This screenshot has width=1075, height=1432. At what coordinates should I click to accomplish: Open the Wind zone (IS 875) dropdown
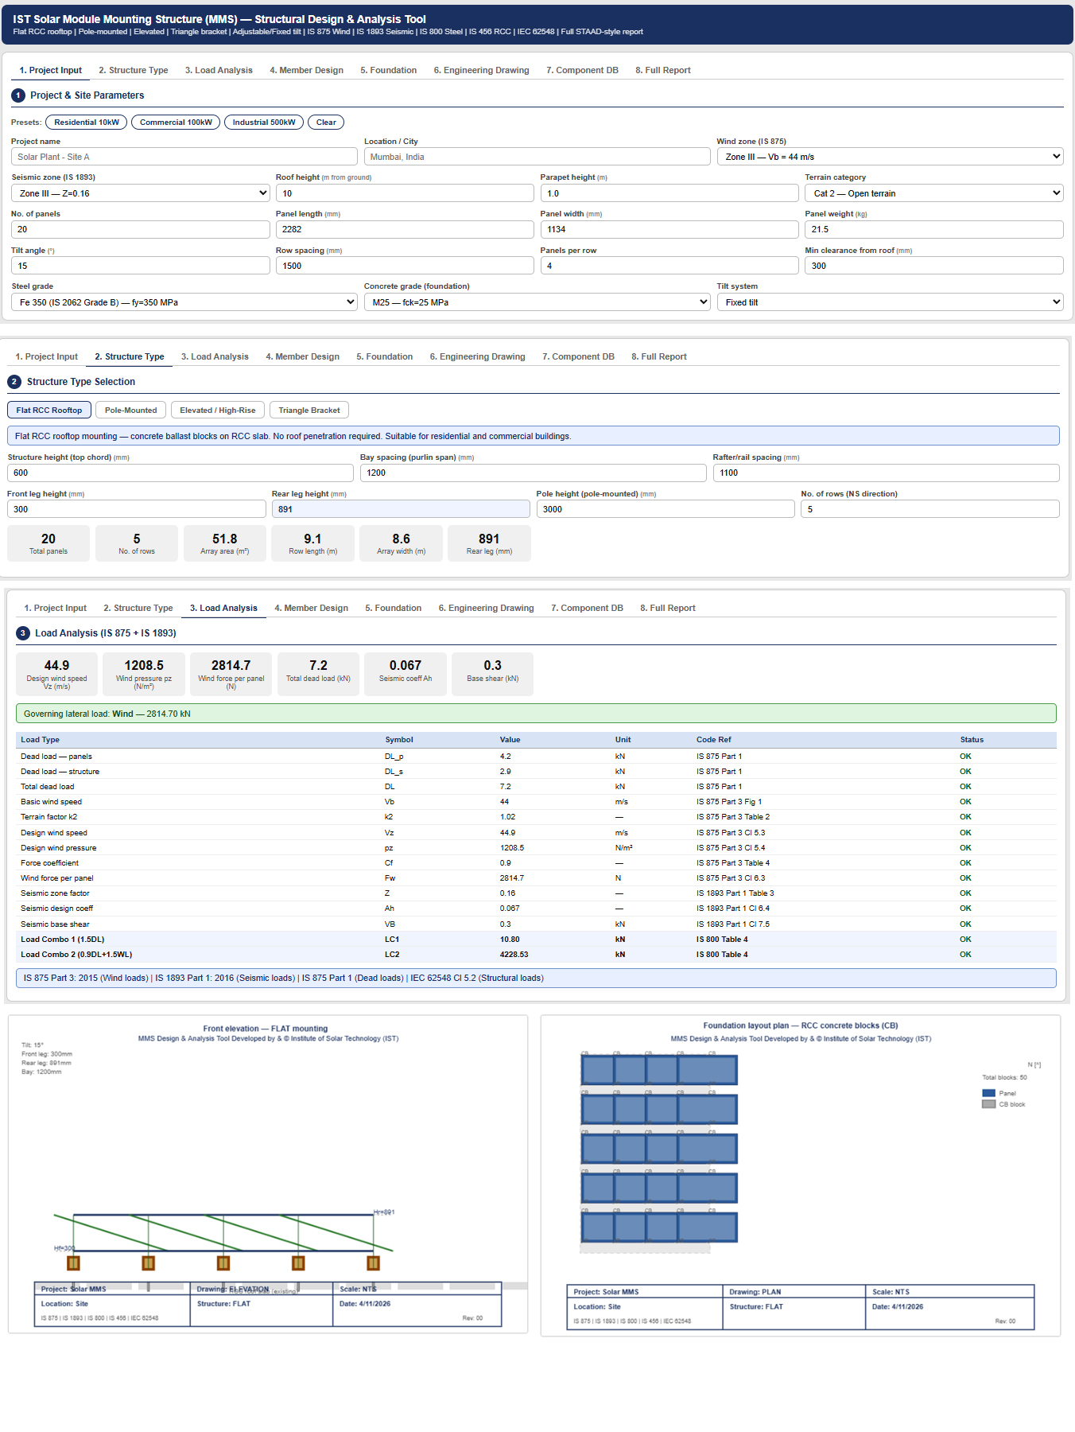coord(890,157)
